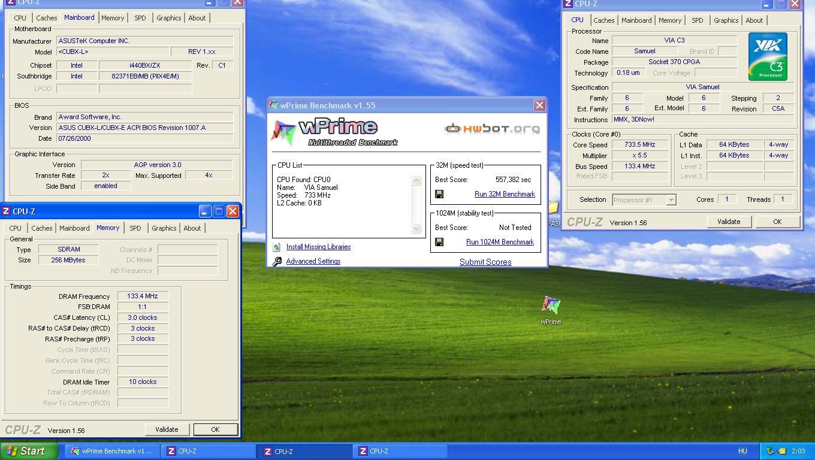Switch to wPrime Benchmark taskbar button
Screen dimensions: 815x460
coord(112,451)
